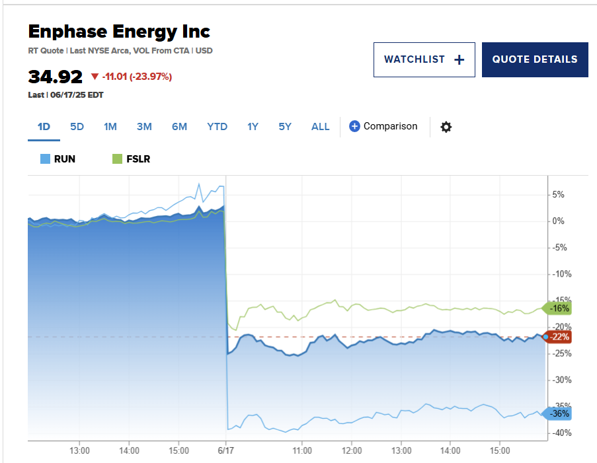
Task: Click the RUN blue legend swatch
Action: coord(46,159)
